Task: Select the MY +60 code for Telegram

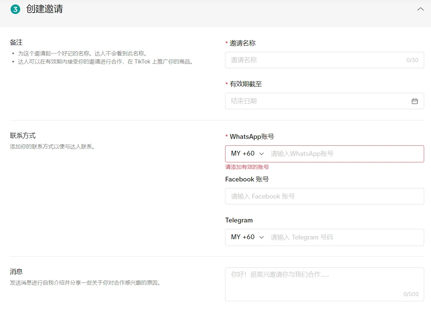Action: 243,237
